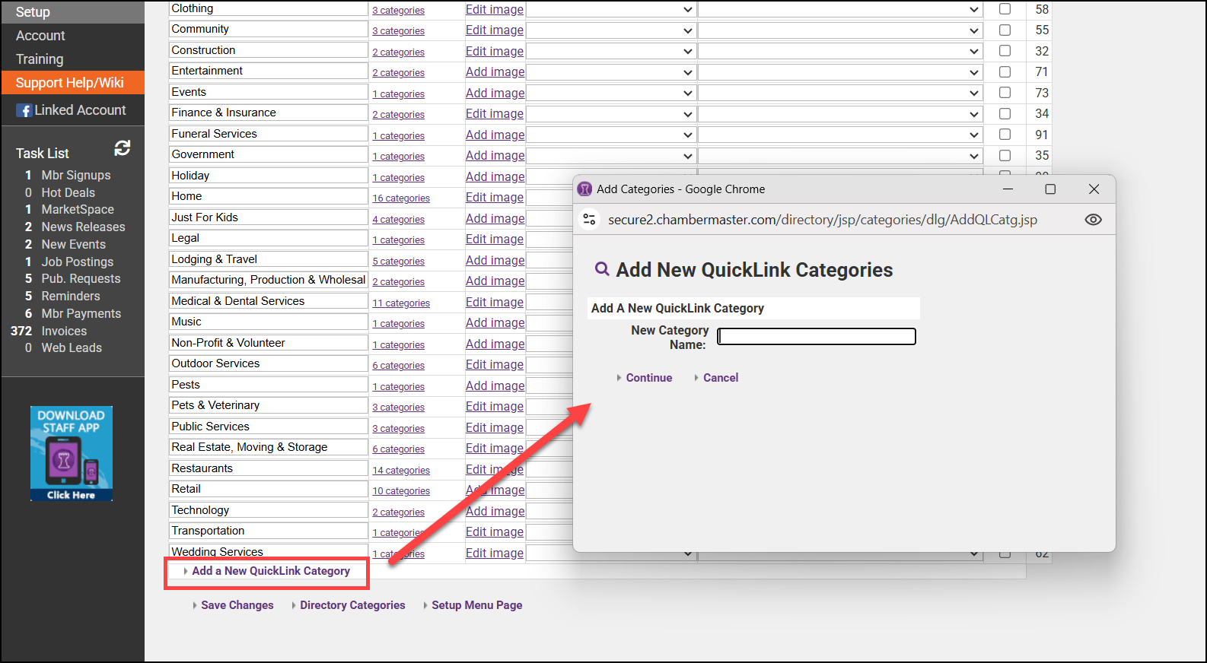The height and width of the screenshot is (663, 1207).
Task: Click Continue in the QuickLink popup
Action: (648, 378)
